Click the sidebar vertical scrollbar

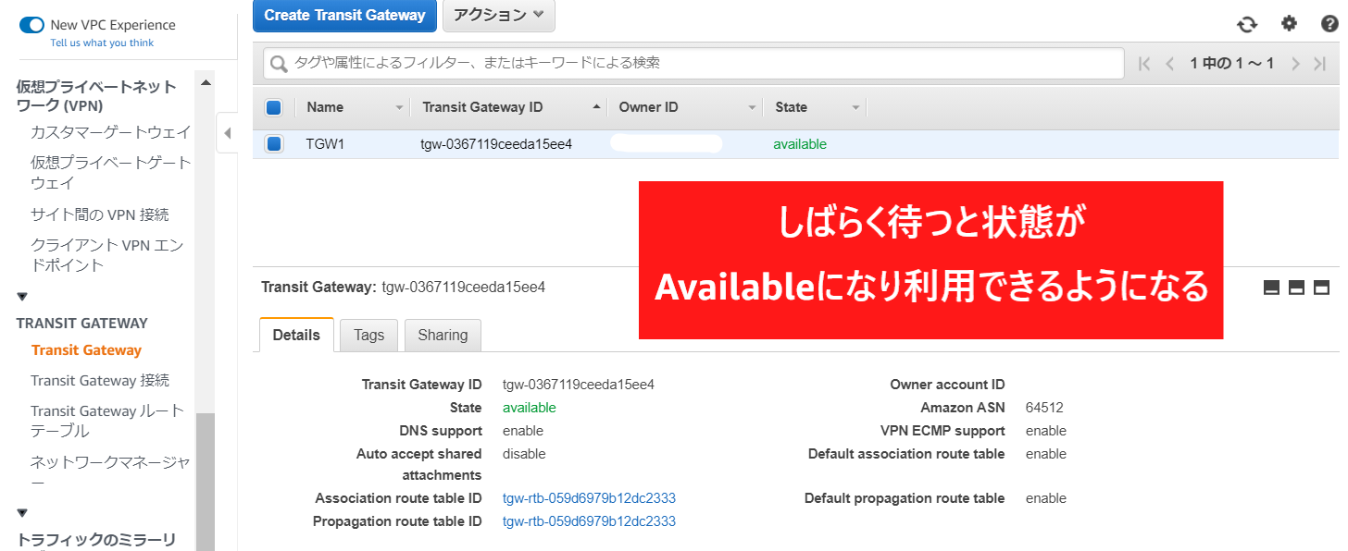pos(205,481)
